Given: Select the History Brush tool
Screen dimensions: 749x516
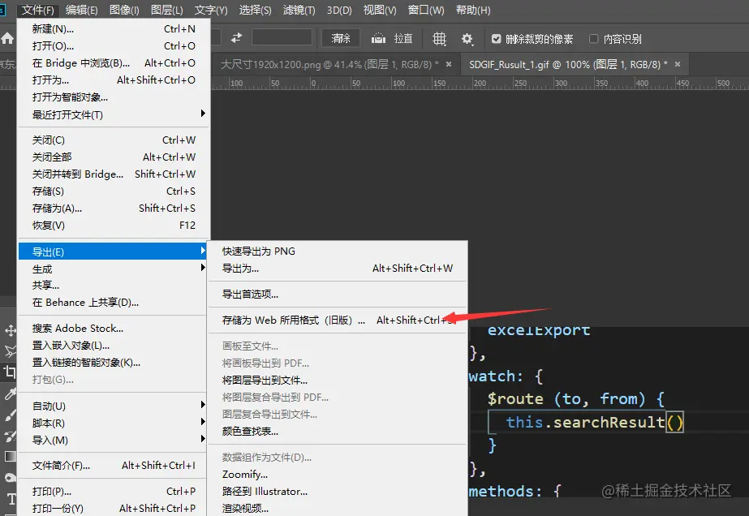Looking at the screenshot, I should click(x=10, y=436).
